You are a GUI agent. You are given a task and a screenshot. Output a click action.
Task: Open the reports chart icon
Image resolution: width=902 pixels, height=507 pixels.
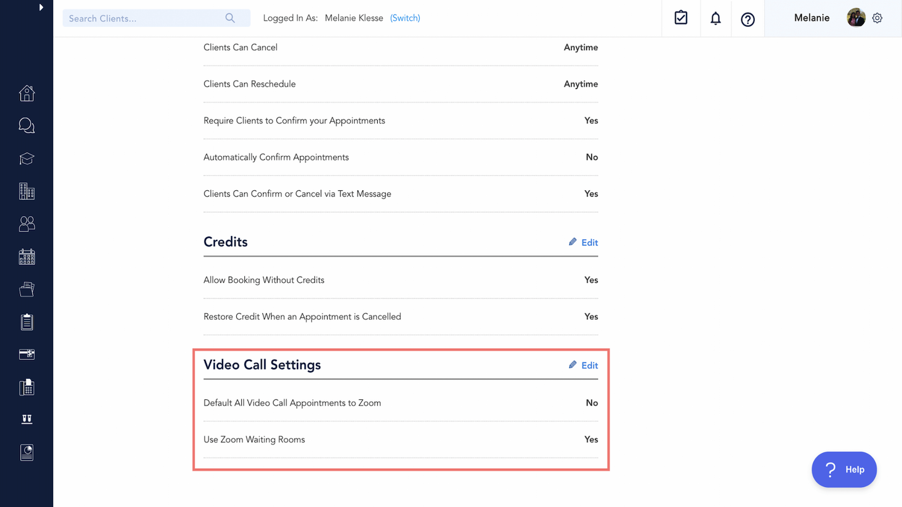coord(26,453)
